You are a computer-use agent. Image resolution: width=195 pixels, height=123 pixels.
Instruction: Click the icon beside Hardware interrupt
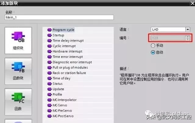[x=49, y=51]
